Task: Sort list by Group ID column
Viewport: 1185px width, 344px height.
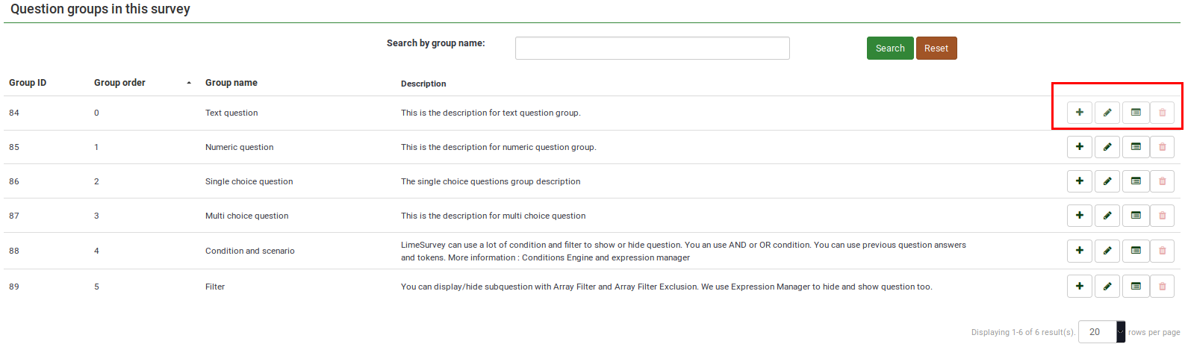Action: tap(28, 83)
